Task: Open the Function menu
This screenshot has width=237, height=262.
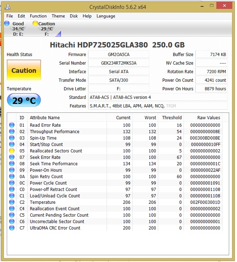Action: [x=38, y=16]
